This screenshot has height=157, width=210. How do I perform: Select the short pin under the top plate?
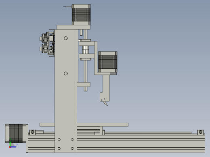(81, 33)
